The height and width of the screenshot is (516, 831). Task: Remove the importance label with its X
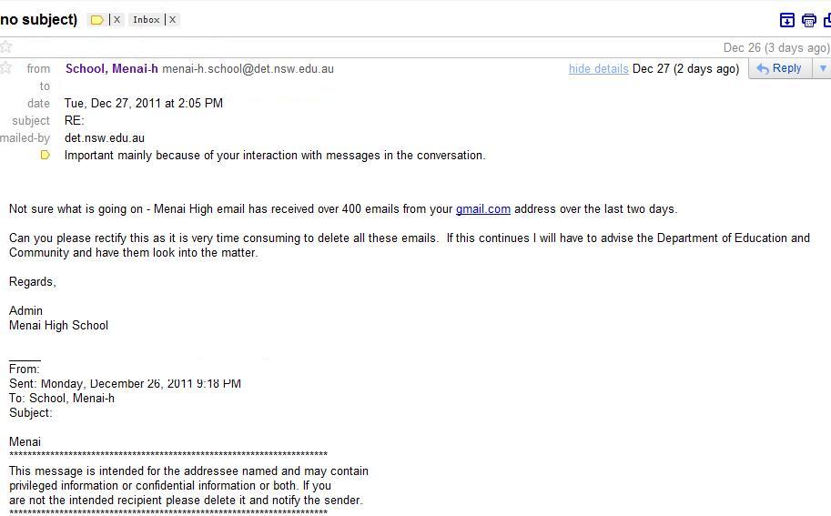[x=117, y=19]
